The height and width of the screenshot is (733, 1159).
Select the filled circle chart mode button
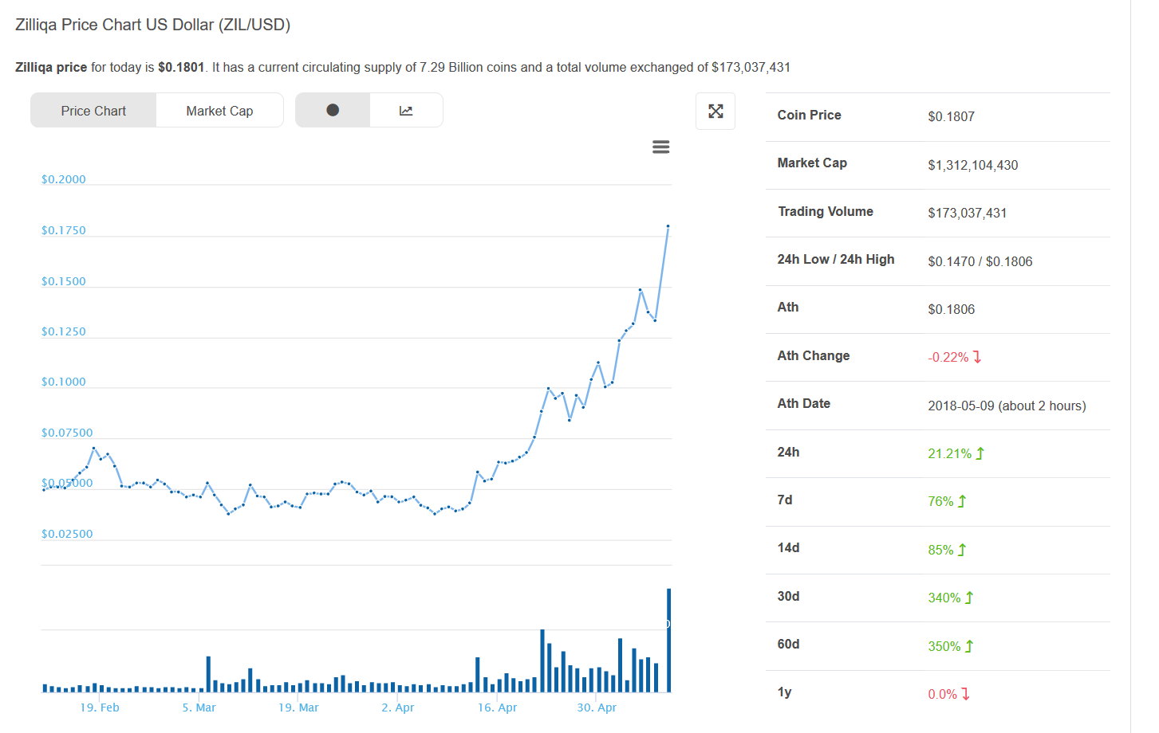pos(333,111)
